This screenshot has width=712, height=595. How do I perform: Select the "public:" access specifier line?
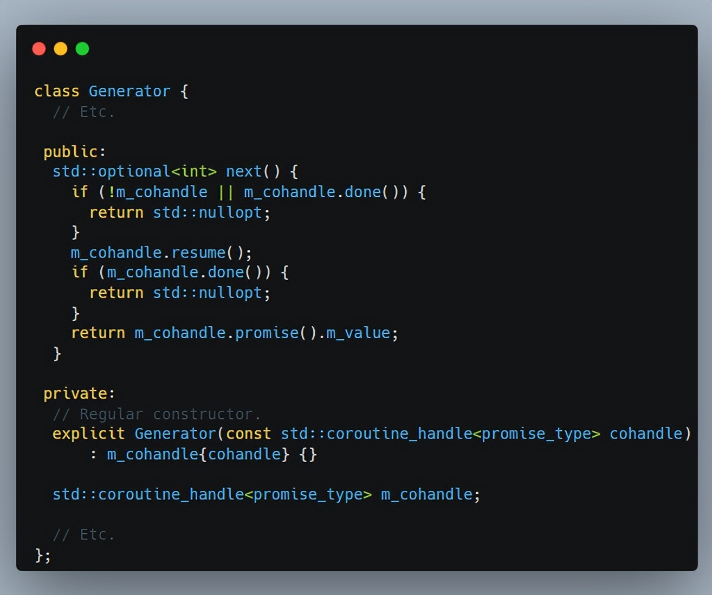75,152
